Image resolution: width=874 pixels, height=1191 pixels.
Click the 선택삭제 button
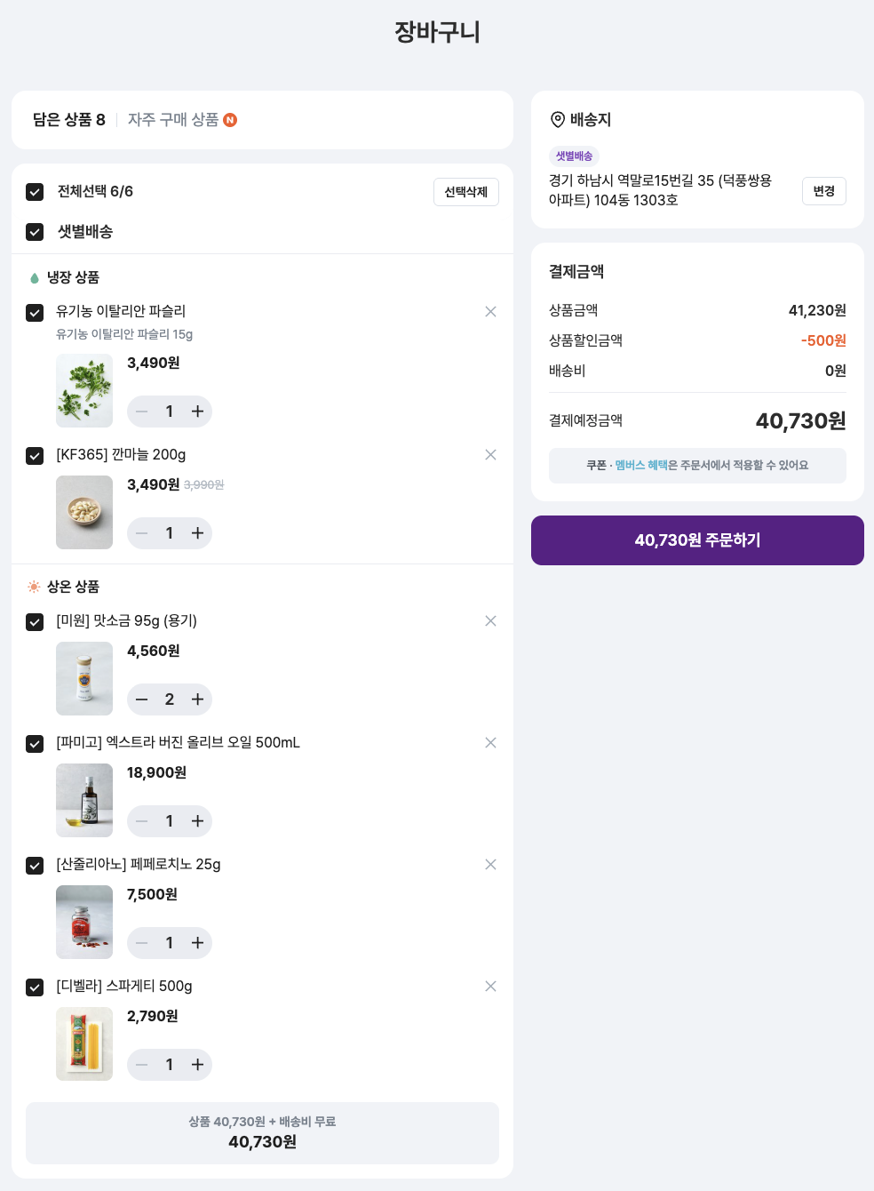click(466, 192)
